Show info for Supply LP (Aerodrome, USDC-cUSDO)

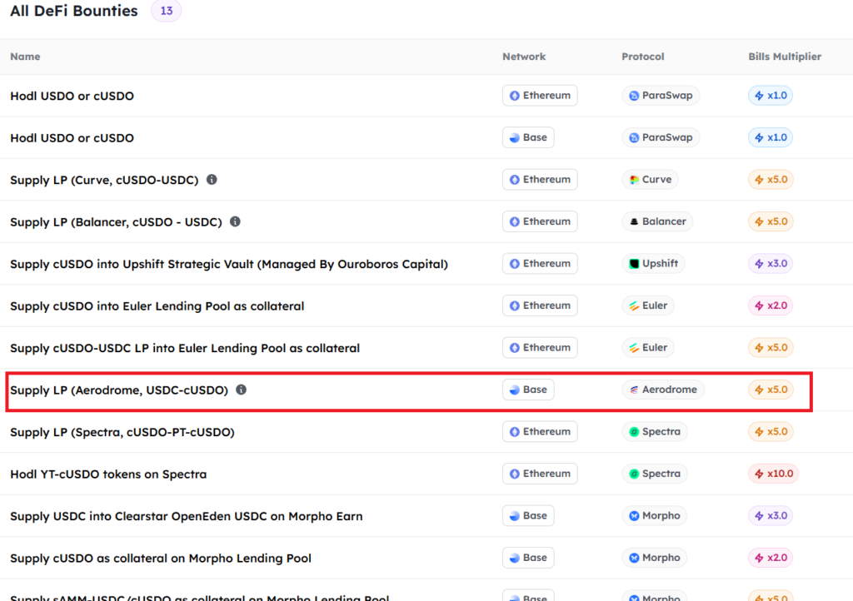pyautogui.click(x=241, y=390)
